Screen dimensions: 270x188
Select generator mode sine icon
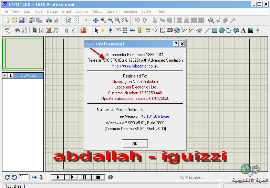point(177,30)
